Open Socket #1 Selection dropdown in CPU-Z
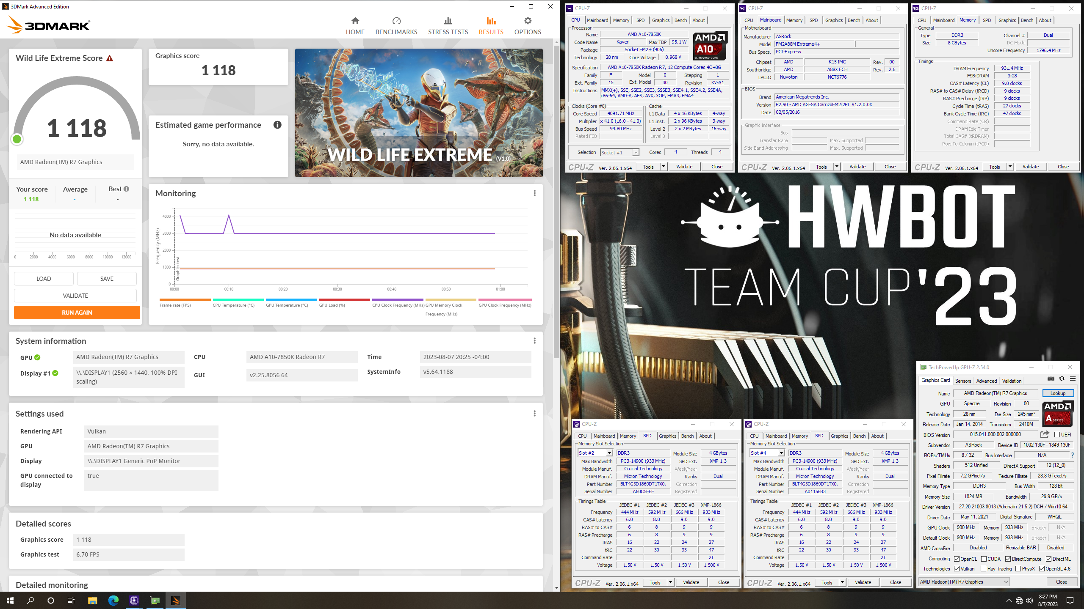Viewport: 1084px width, 609px height. [619, 152]
